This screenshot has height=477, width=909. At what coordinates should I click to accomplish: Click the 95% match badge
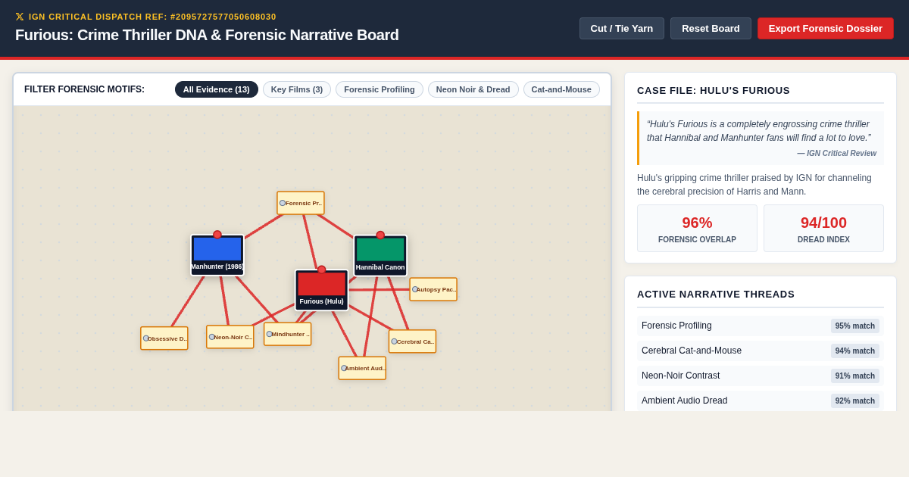tap(855, 326)
